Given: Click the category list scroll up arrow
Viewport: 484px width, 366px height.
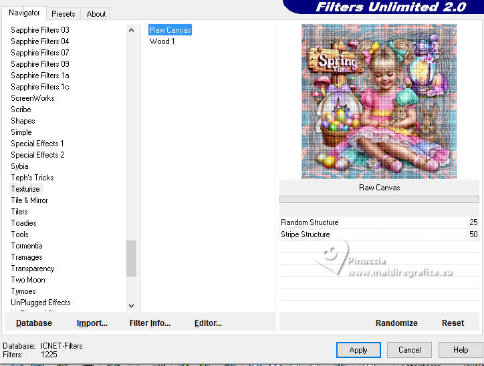Looking at the screenshot, I should [x=131, y=30].
